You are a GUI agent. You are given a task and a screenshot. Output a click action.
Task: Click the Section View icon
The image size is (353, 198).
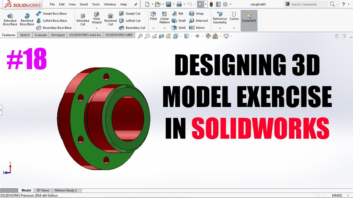161,36
